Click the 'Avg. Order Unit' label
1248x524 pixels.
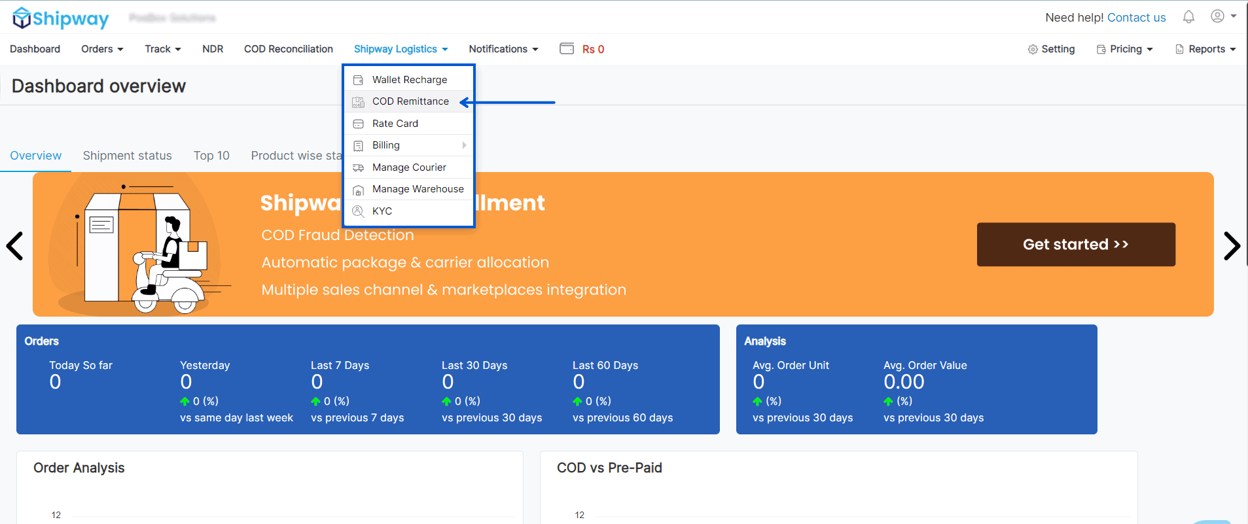[791, 366]
